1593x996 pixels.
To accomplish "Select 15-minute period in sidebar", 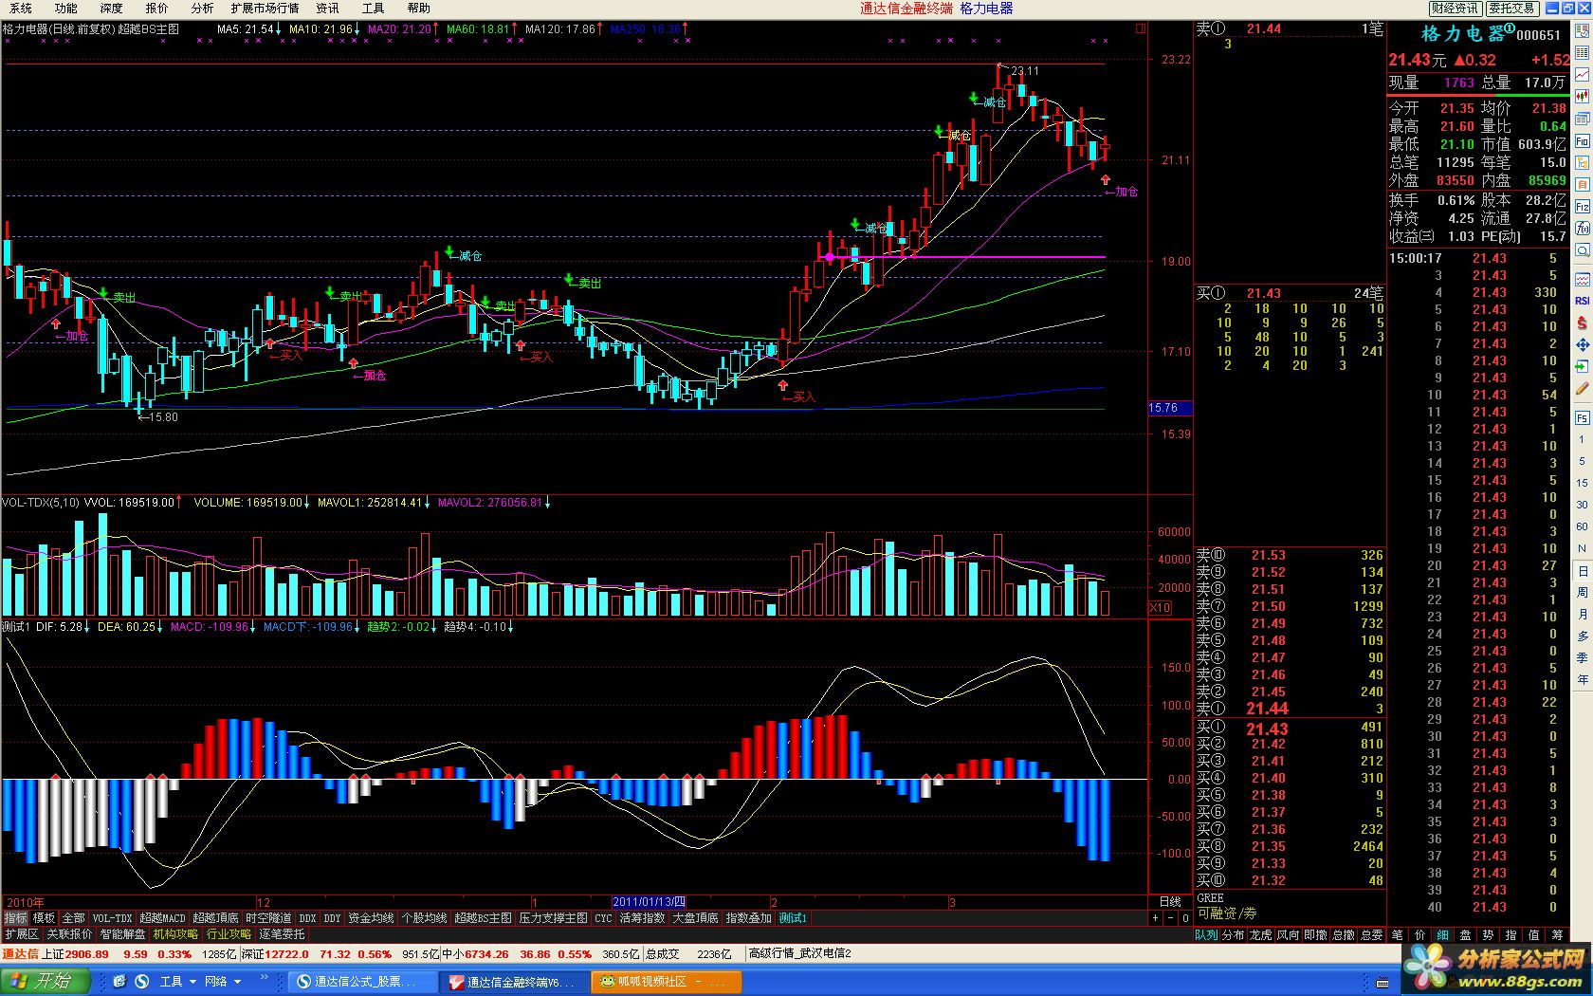I will tap(1582, 483).
